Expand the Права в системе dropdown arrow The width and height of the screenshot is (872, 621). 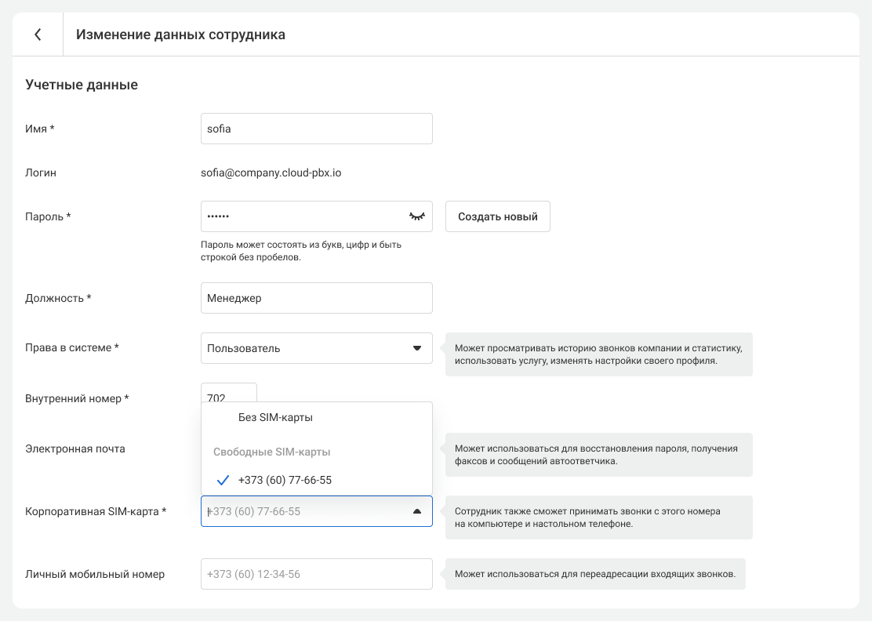click(x=417, y=348)
